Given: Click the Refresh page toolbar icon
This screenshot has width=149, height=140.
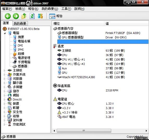Looking at the screenshot, I should (x=32, y=16).
